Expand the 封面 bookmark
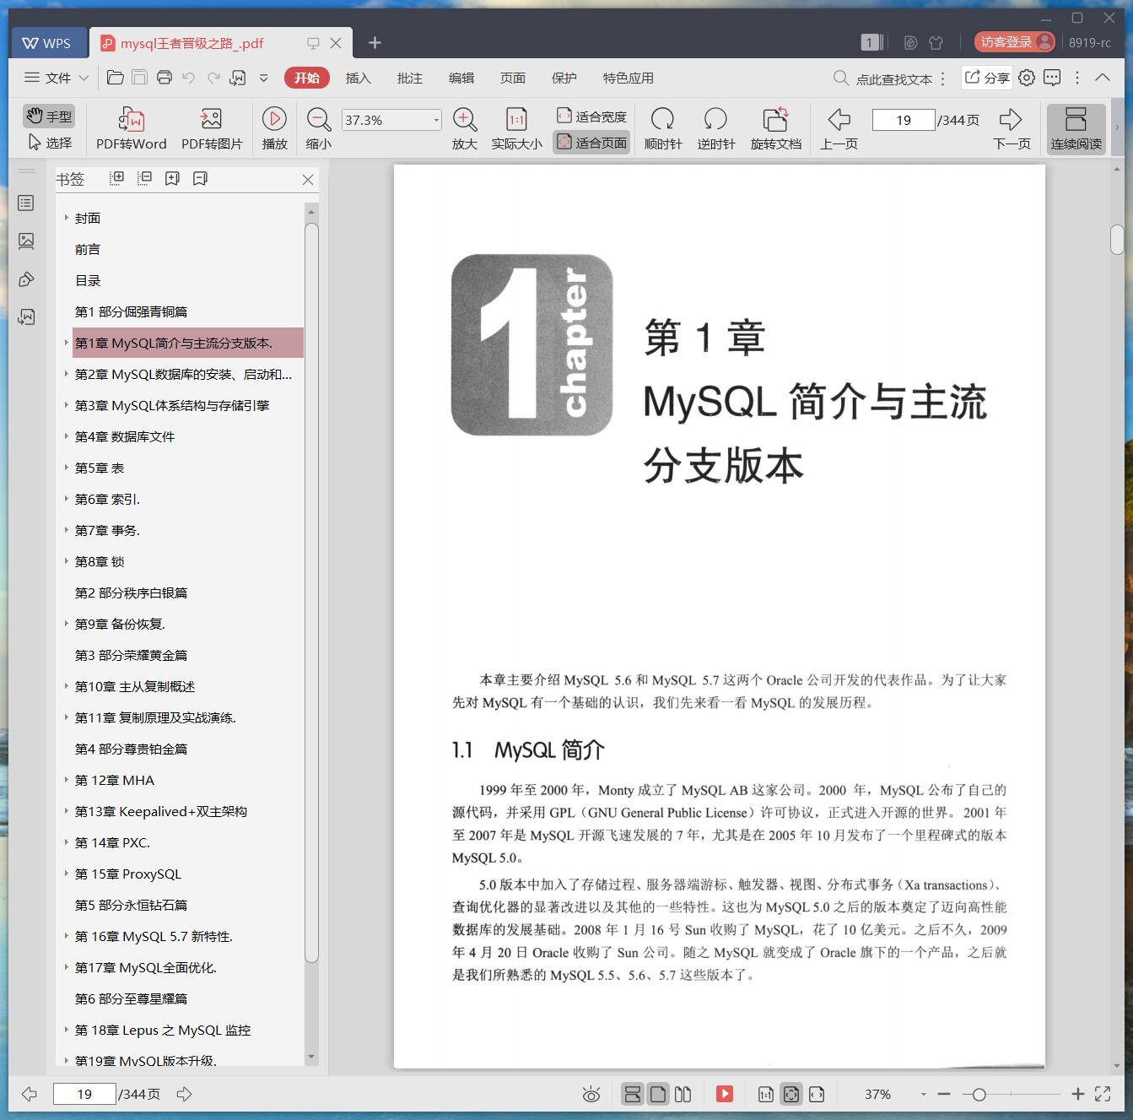This screenshot has width=1133, height=1120. (x=67, y=218)
